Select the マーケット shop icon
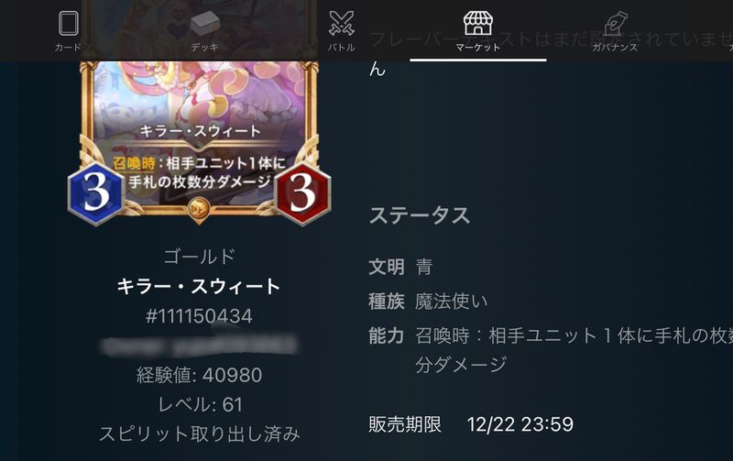The height and width of the screenshot is (461, 733). pyautogui.click(x=477, y=23)
